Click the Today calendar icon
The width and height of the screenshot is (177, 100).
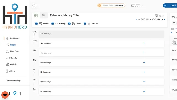(x=156, y=16)
